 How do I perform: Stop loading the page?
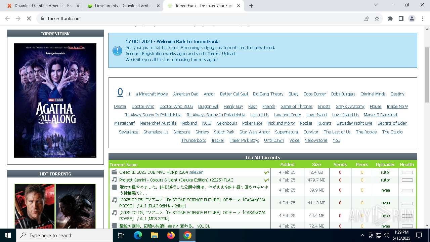(29, 18)
